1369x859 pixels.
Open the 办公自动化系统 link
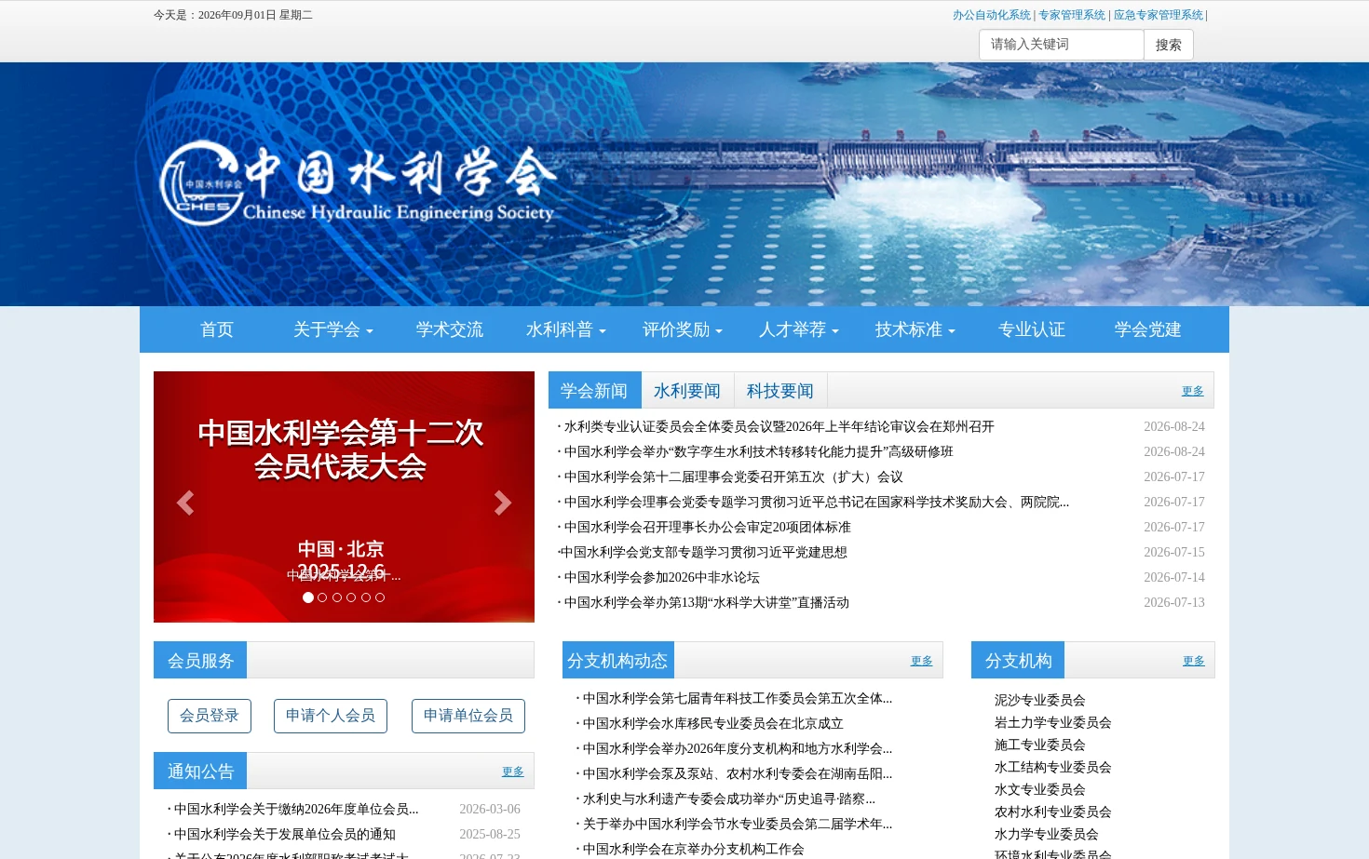pyautogui.click(x=992, y=15)
